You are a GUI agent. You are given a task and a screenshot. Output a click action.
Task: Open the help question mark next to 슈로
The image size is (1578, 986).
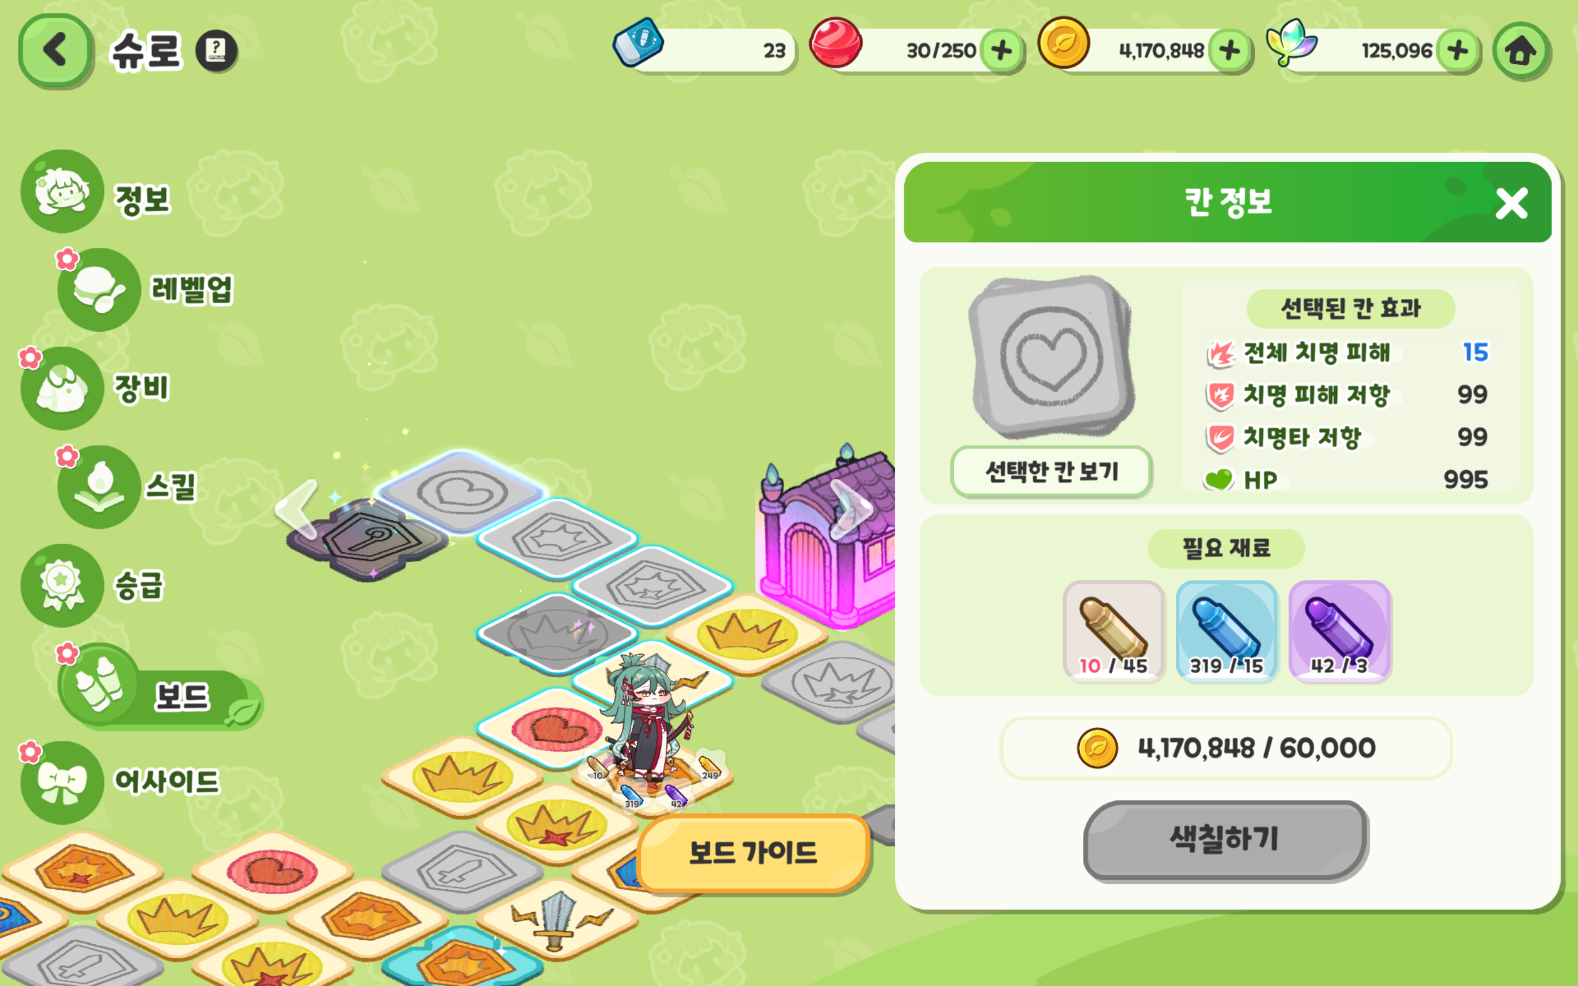click(x=216, y=51)
